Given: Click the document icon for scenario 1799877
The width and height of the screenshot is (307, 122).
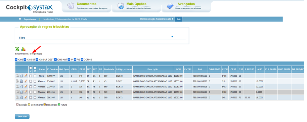Looking at the screenshot, I should (17, 76).
